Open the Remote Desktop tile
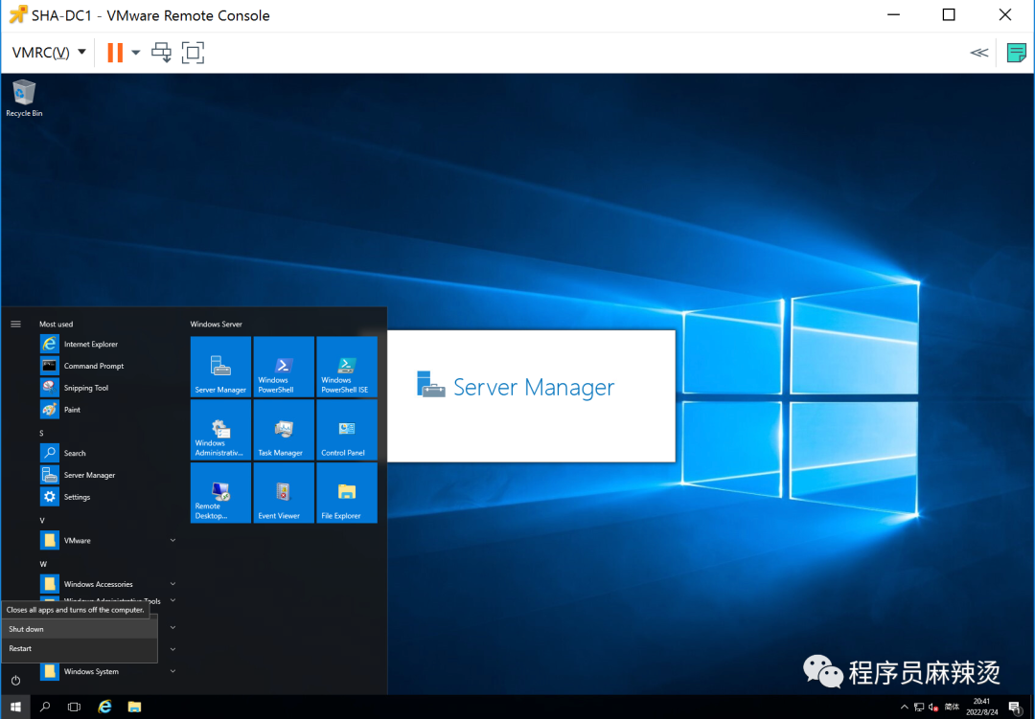The width and height of the screenshot is (1035, 719). click(220, 493)
